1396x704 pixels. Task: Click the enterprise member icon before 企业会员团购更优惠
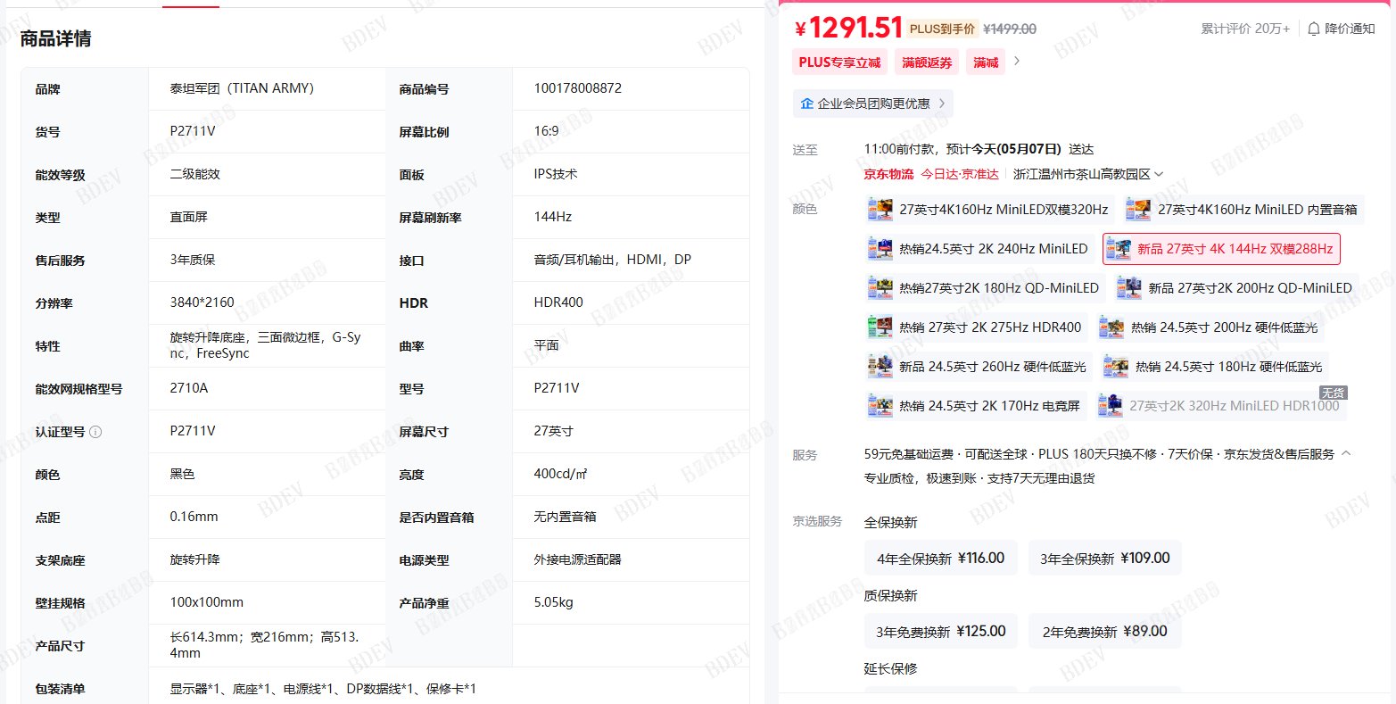pos(807,104)
